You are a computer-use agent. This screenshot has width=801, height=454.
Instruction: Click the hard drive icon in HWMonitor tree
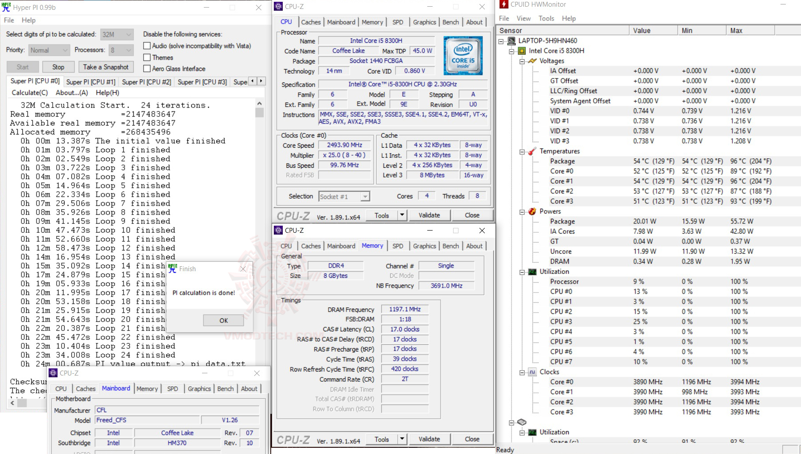(x=522, y=422)
